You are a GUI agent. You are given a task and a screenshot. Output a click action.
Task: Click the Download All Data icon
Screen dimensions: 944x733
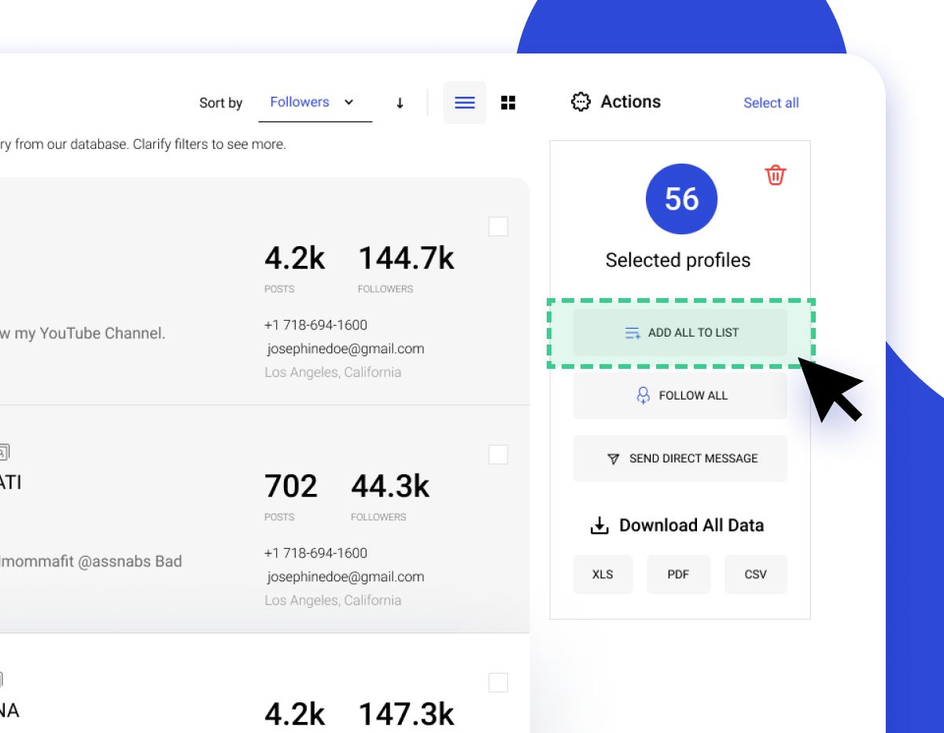(x=599, y=525)
